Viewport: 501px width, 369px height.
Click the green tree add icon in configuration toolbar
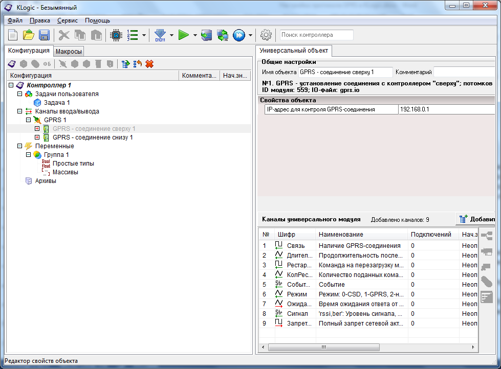click(125, 64)
